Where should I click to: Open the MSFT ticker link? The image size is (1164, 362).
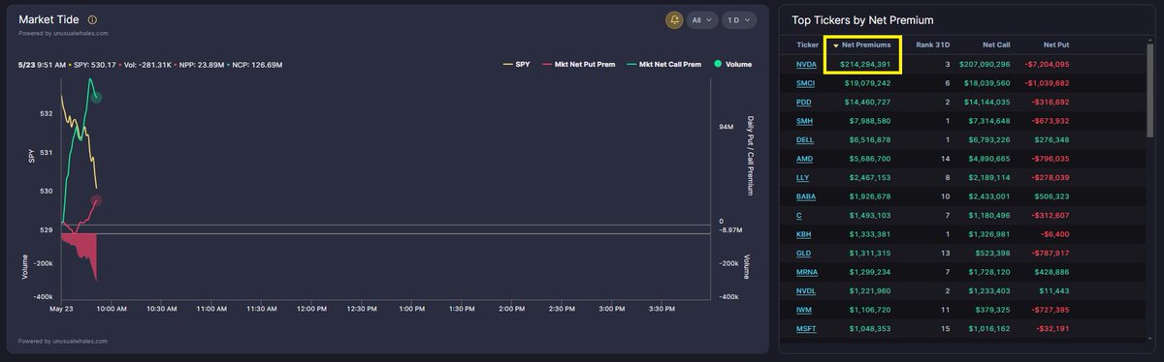pos(806,328)
